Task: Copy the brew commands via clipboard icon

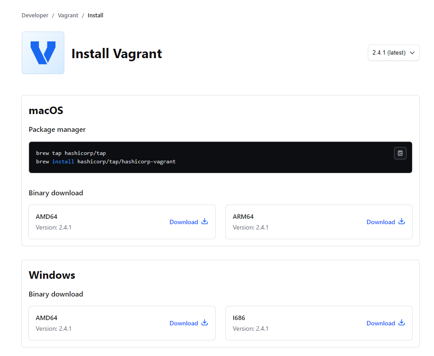Action: [x=400, y=153]
